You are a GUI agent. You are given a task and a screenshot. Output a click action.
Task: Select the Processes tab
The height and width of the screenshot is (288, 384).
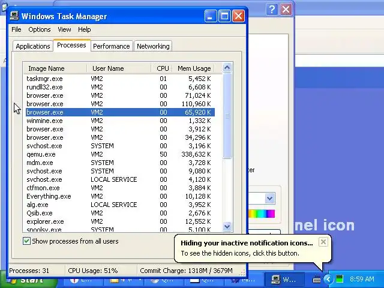click(x=71, y=46)
